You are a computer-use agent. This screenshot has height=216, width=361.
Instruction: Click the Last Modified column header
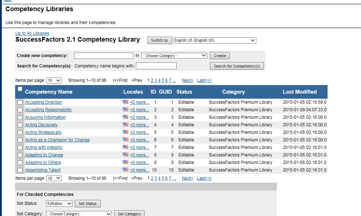300,92
